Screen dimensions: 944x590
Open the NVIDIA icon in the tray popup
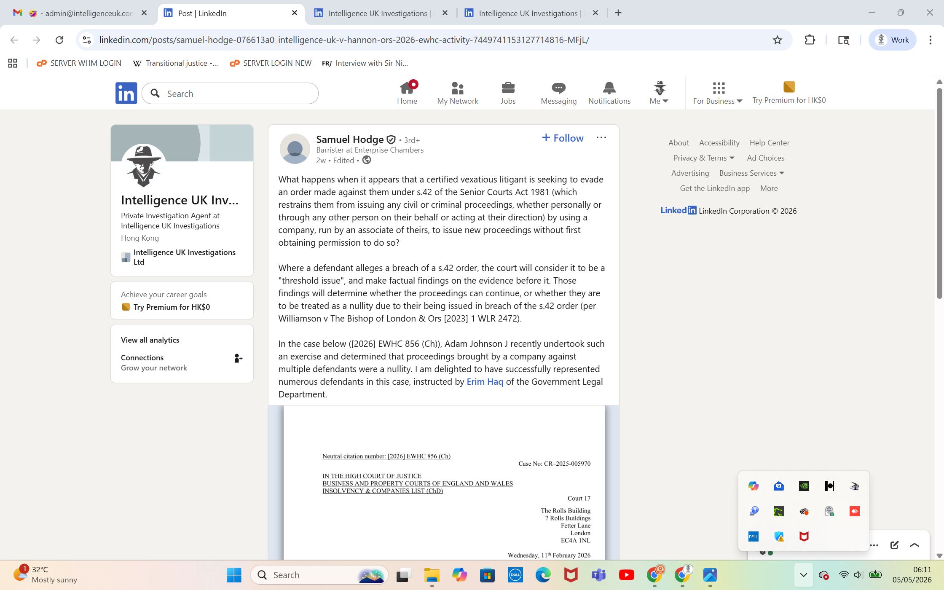804,486
